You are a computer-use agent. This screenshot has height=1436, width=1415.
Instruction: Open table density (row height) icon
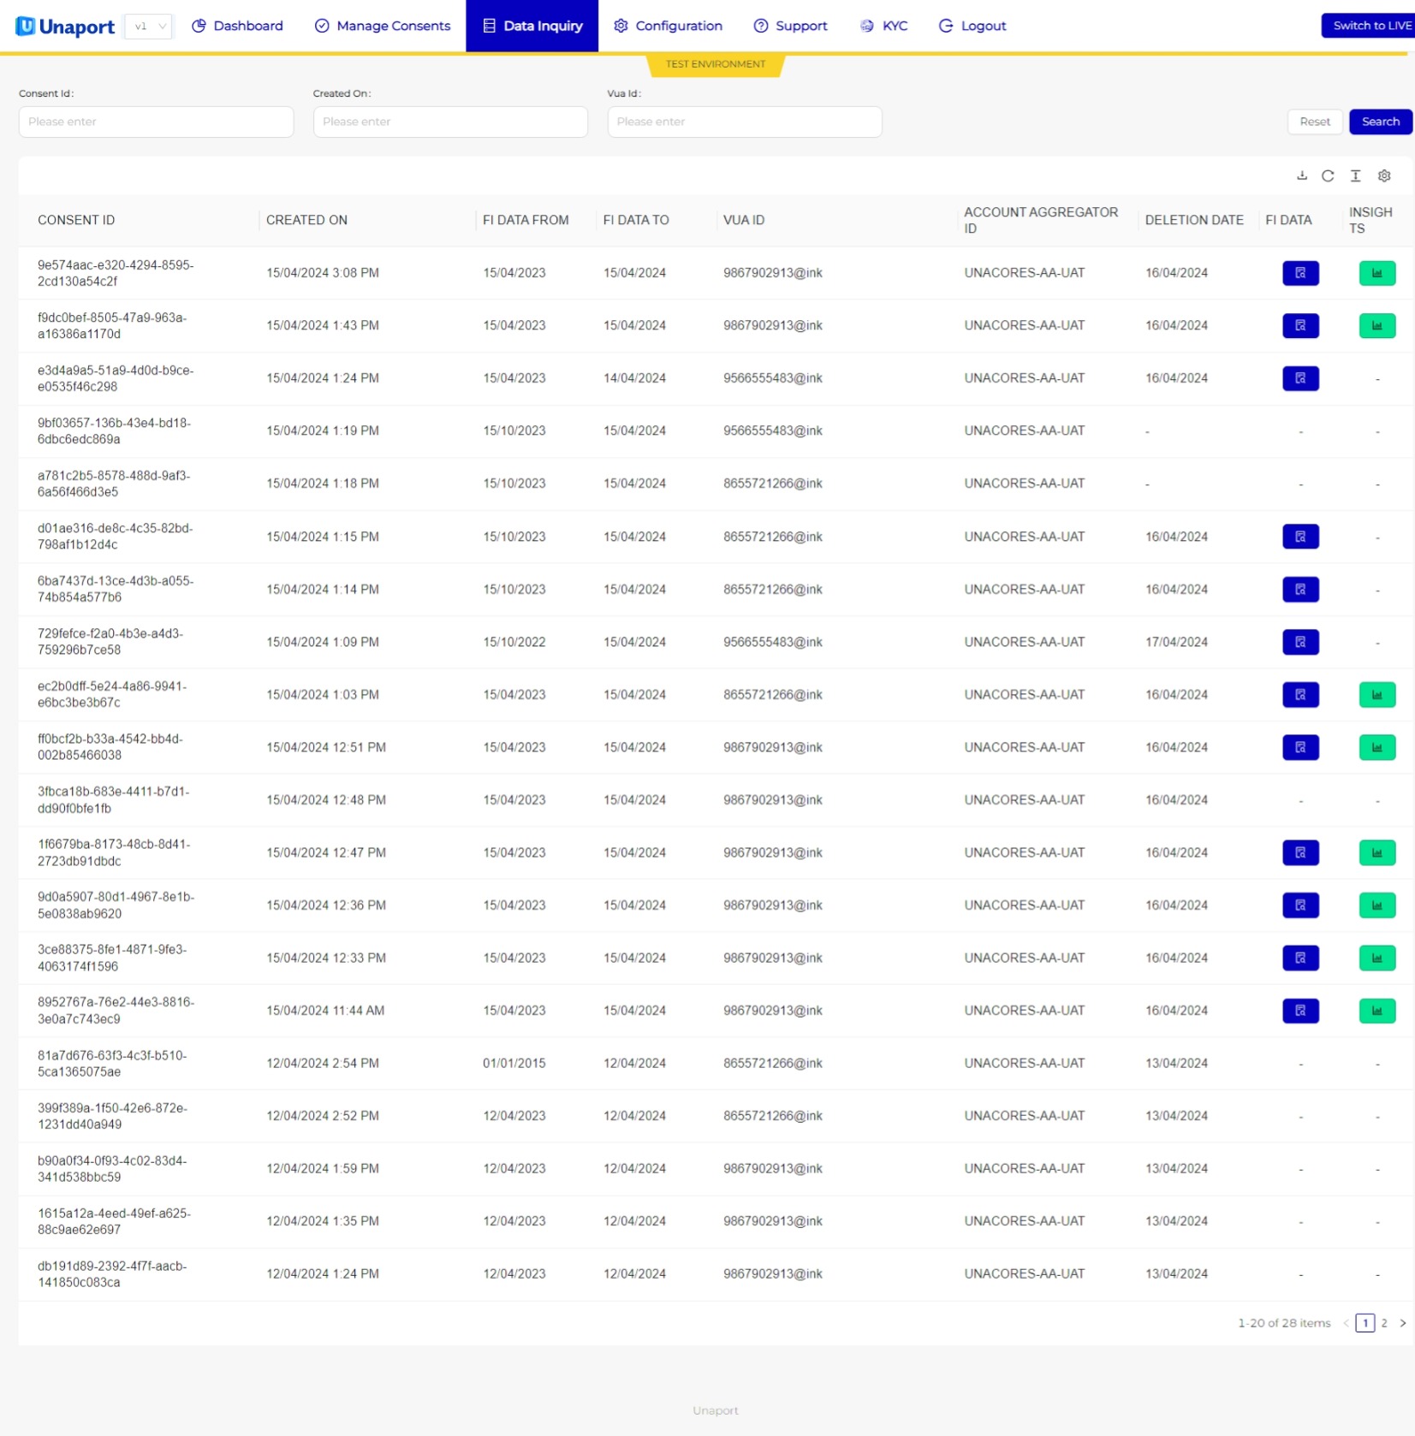(x=1355, y=175)
